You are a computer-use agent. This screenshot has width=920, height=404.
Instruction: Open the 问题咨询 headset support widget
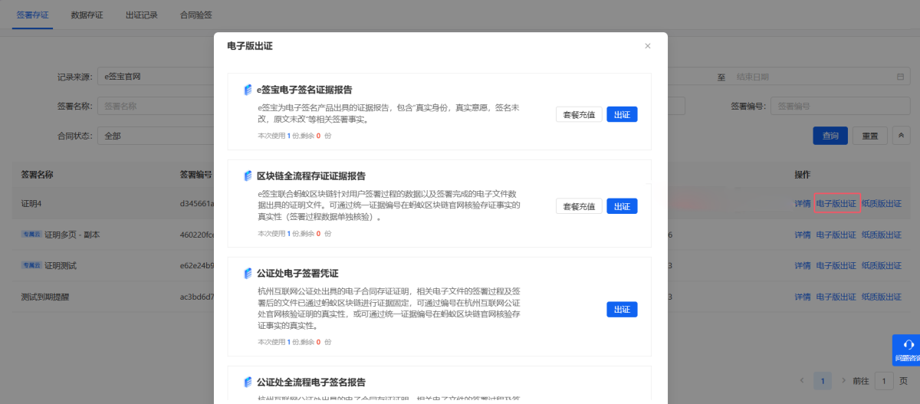coord(908,350)
